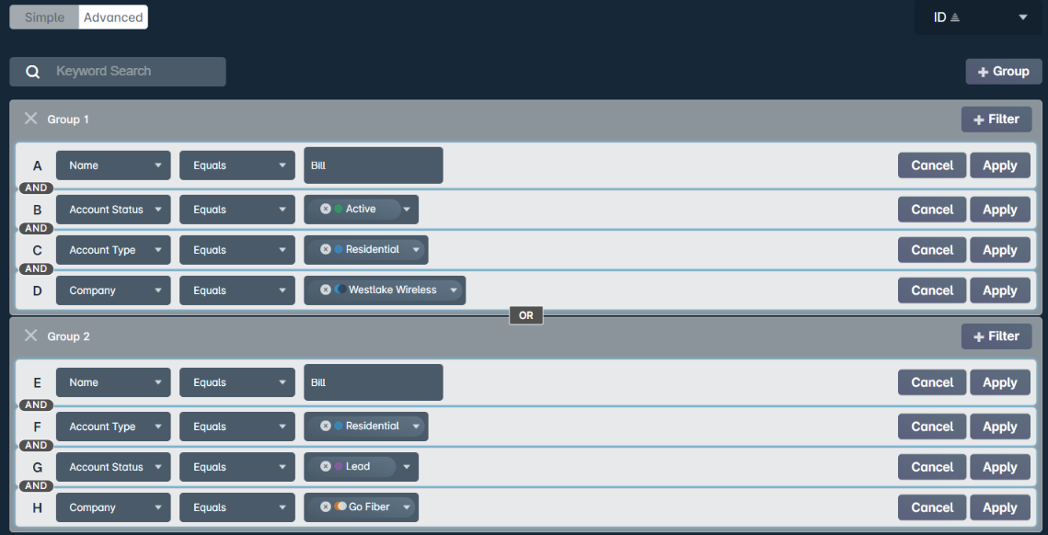This screenshot has height=535, width=1048.
Task: Edit the Bill value in row E
Action: 374,382
